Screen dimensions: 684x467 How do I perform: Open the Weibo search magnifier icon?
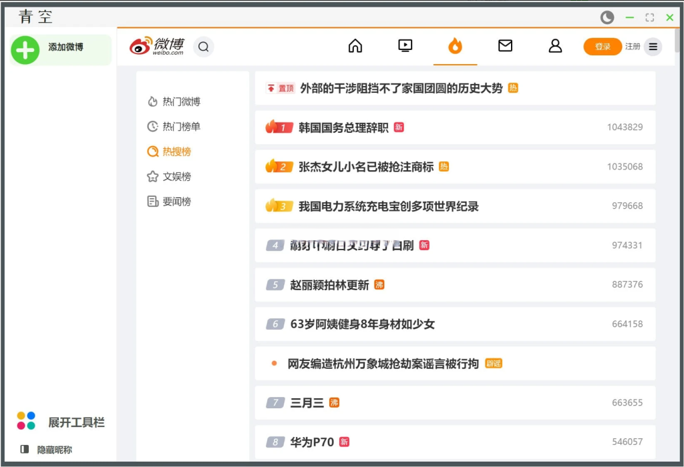click(x=204, y=47)
